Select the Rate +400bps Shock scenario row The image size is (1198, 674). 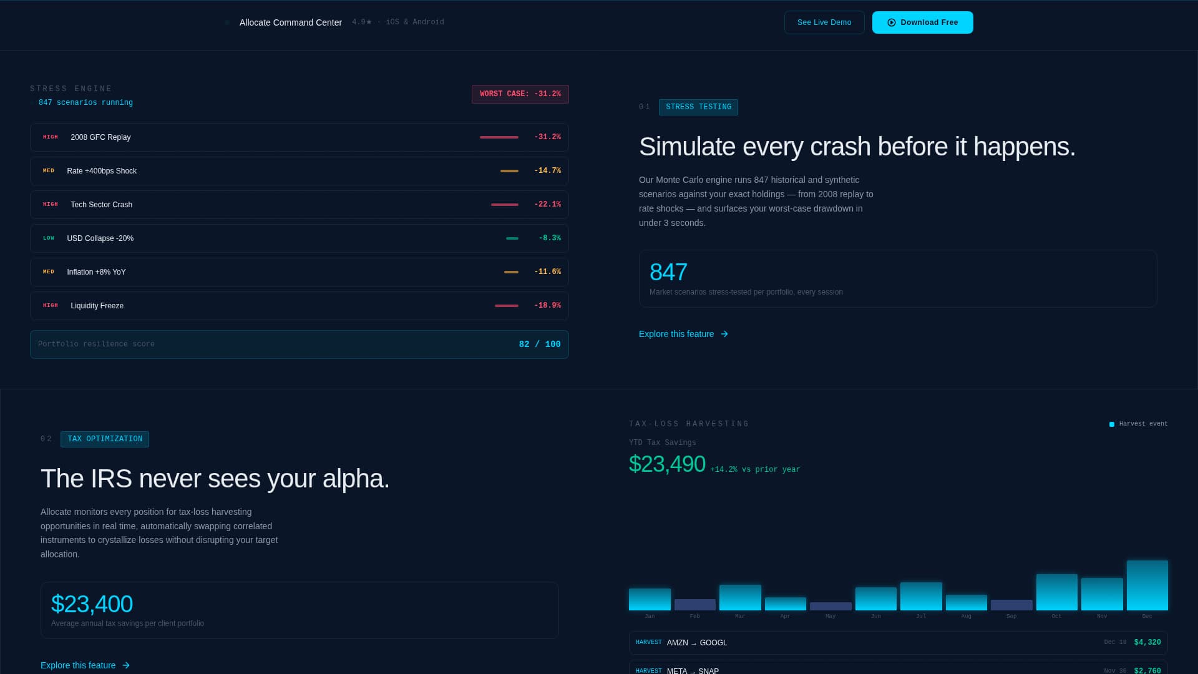pyautogui.click(x=299, y=171)
